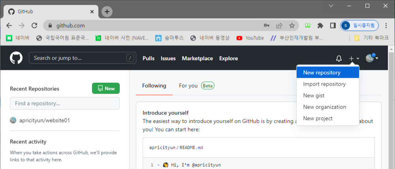395x169 pixels.
Task: Go to Marketplace
Action: pos(197,58)
